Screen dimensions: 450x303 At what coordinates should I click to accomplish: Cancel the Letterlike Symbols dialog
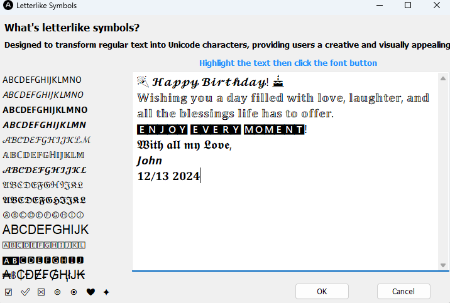point(403,291)
